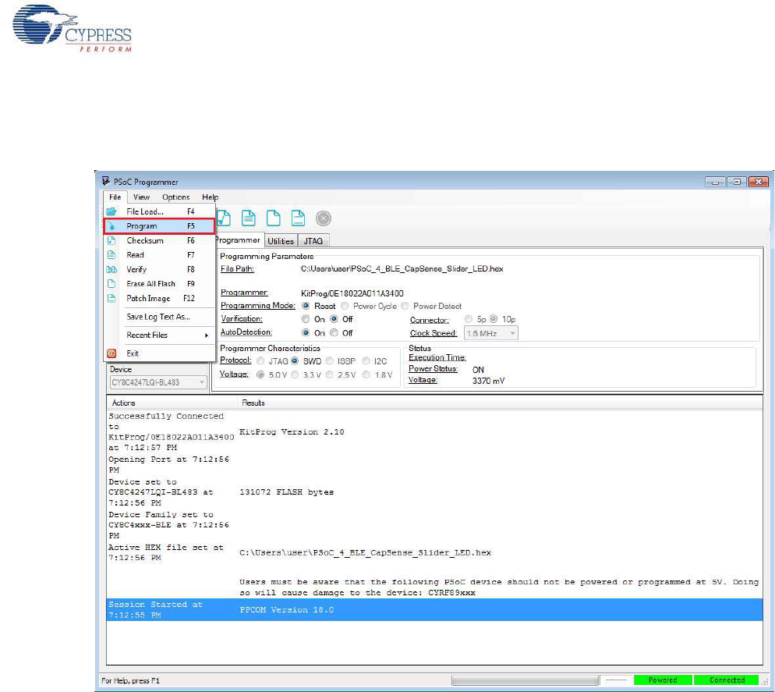
Task: Choose Checksum from the File menu
Action: (x=159, y=240)
